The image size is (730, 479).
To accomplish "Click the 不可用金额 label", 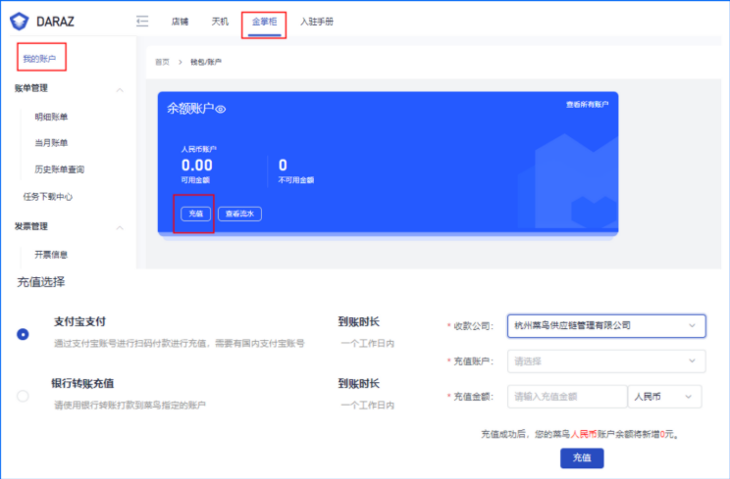I will [x=296, y=180].
